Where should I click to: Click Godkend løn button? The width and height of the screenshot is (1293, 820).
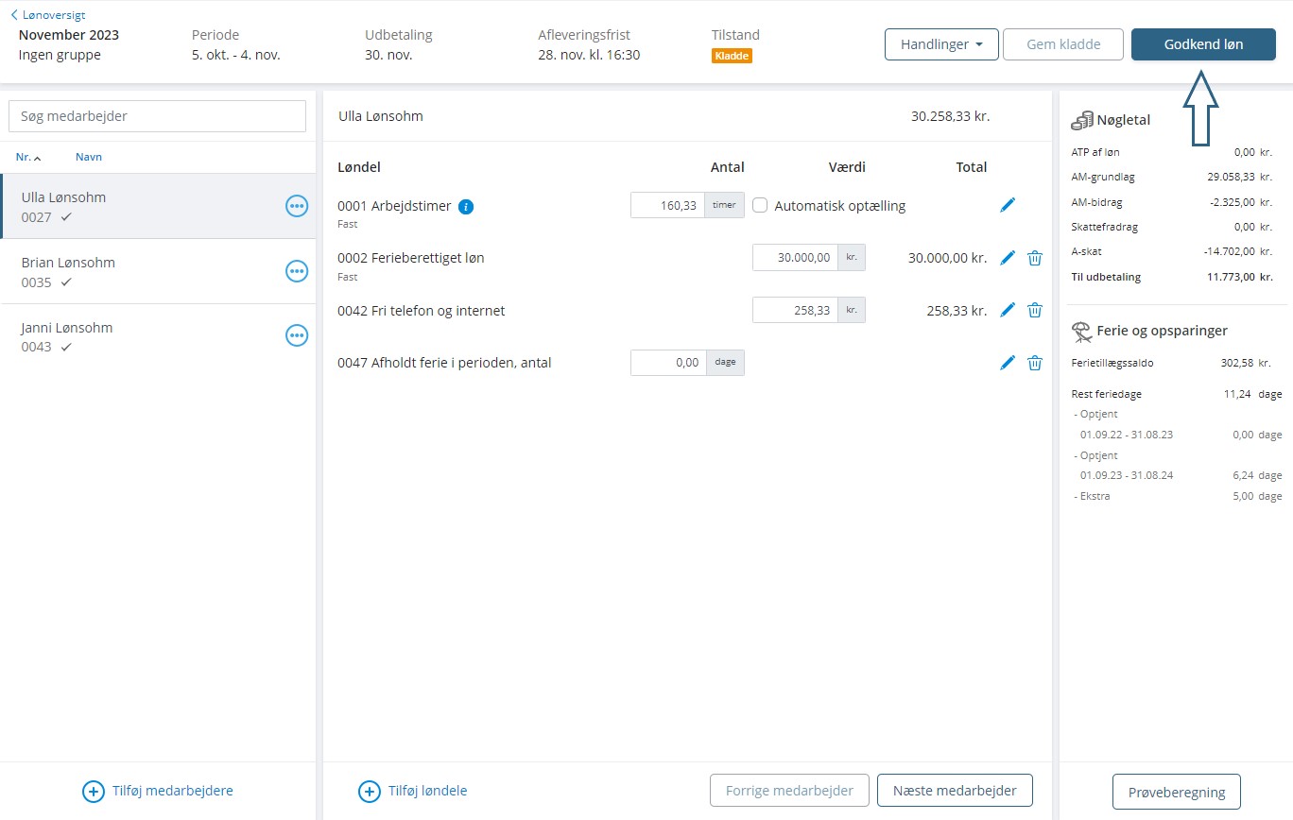(1203, 44)
